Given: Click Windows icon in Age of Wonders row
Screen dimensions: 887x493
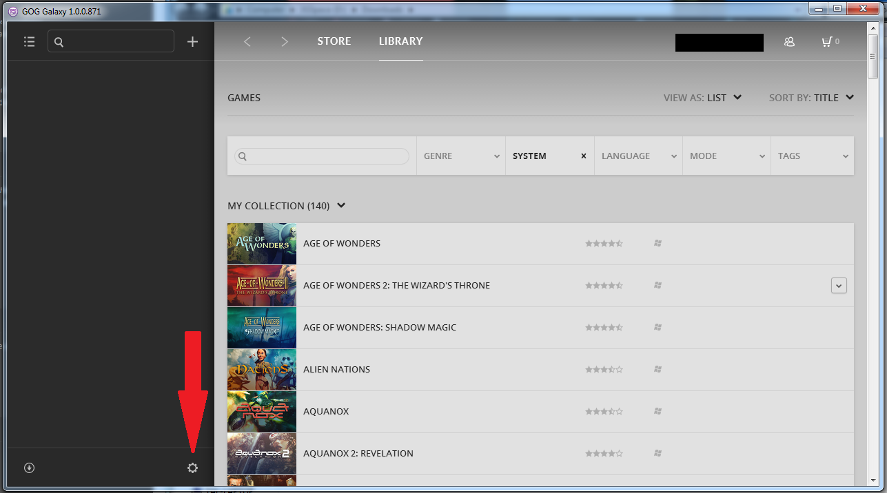Looking at the screenshot, I should [x=657, y=244].
